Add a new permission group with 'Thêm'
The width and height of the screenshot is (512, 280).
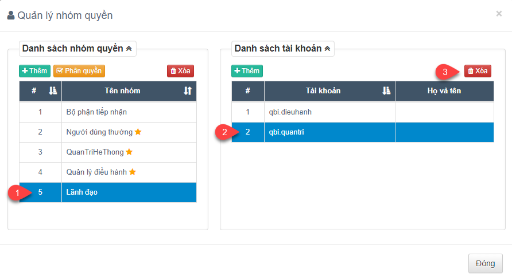(x=34, y=71)
